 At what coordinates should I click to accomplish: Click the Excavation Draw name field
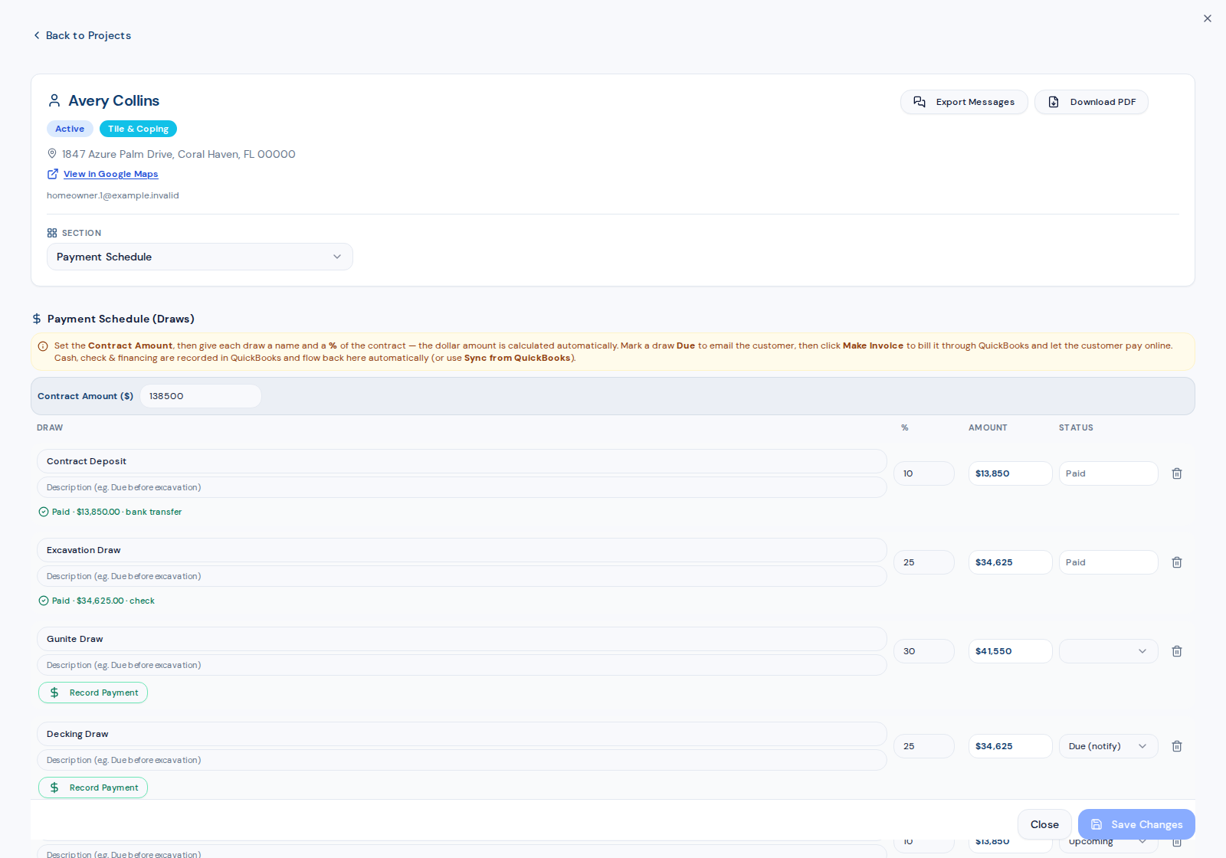pyautogui.click(x=462, y=550)
